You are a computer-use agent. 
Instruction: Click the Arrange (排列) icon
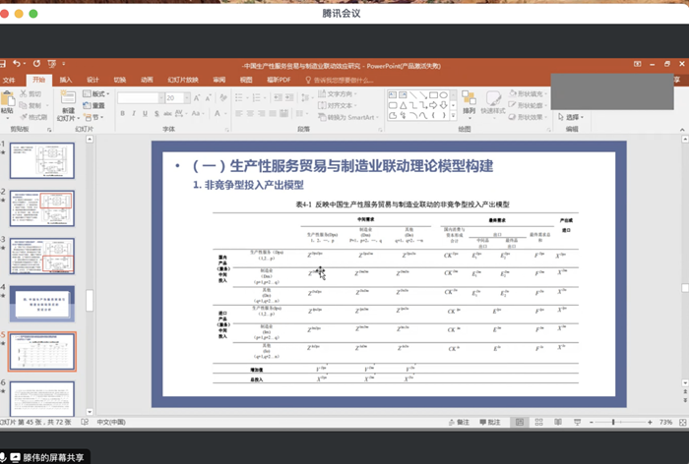coord(468,101)
